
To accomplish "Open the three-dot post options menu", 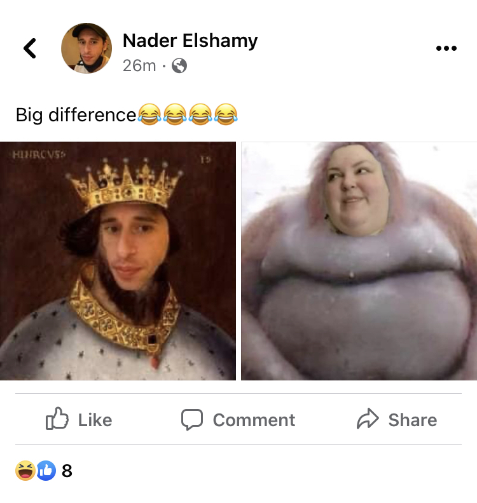I will point(446,48).
